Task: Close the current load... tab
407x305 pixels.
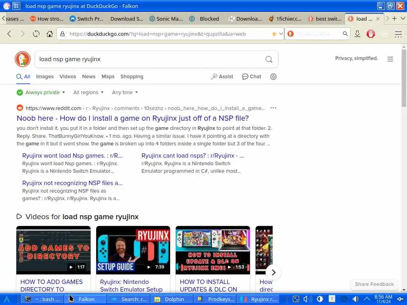Action: pos(378,19)
